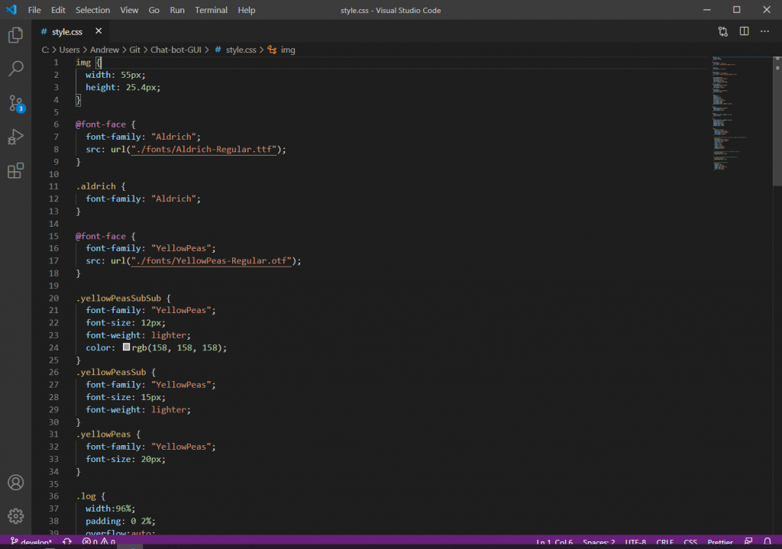Open Source Control view with badge

[15, 103]
